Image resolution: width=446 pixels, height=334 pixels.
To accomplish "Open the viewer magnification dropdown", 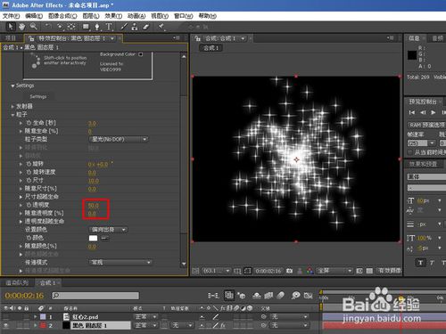I will [216, 271].
